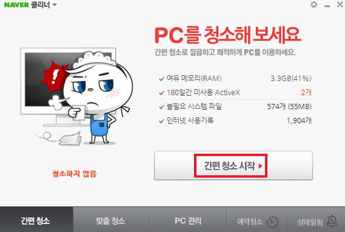Start cleaning with 간편 청소 시작 button

tap(233, 166)
